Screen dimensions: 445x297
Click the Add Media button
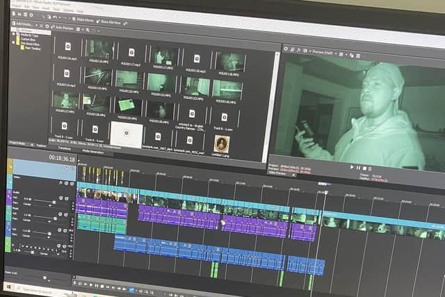22,24
